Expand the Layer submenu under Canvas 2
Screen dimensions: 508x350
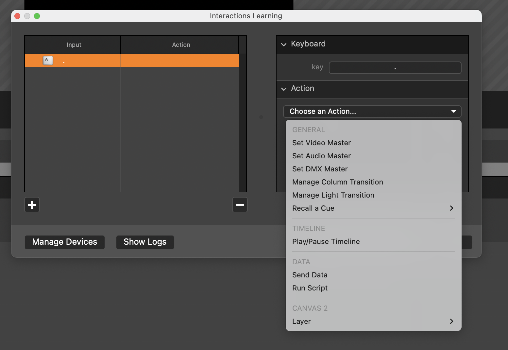click(x=451, y=322)
